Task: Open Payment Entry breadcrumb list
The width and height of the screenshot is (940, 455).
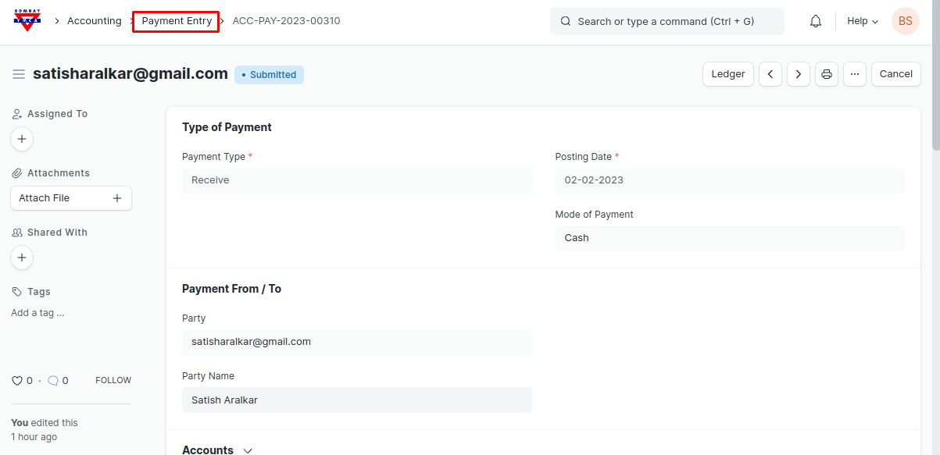Action: pyautogui.click(x=177, y=21)
